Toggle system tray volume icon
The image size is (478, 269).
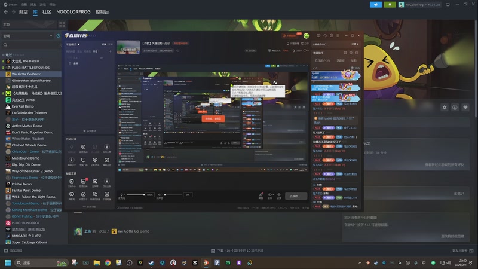click(x=449, y=262)
